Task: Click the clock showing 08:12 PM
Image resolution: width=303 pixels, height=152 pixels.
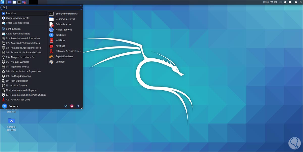Action: 268,2
